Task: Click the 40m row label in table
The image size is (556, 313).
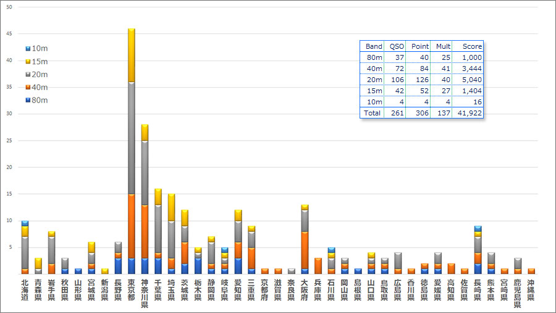Action: [x=374, y=69]
